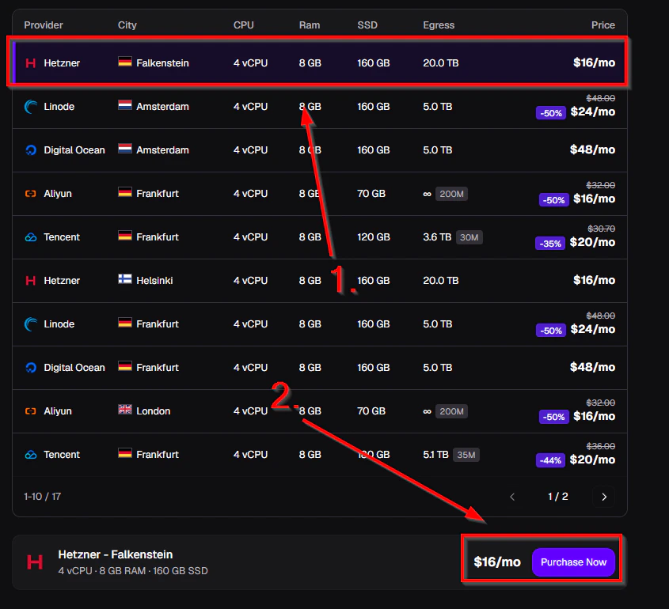
Task: Click the Dutch flag in Linode Amsterdam row
Action: [x=125, y=105]
